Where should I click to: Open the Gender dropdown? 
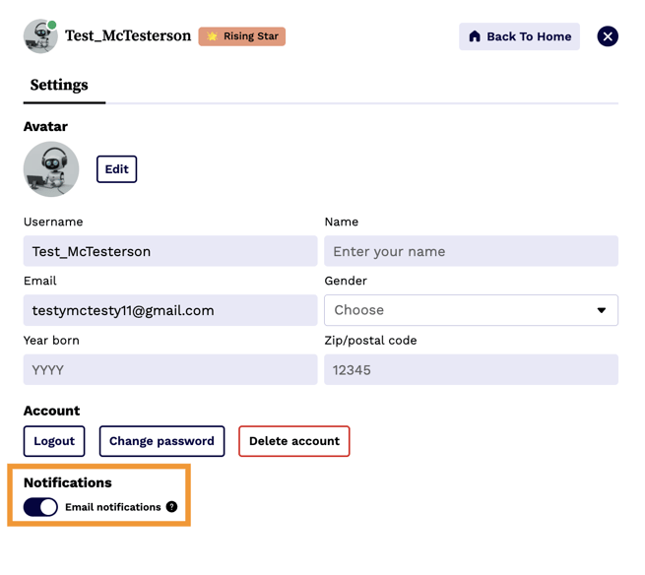pos(471,310)
